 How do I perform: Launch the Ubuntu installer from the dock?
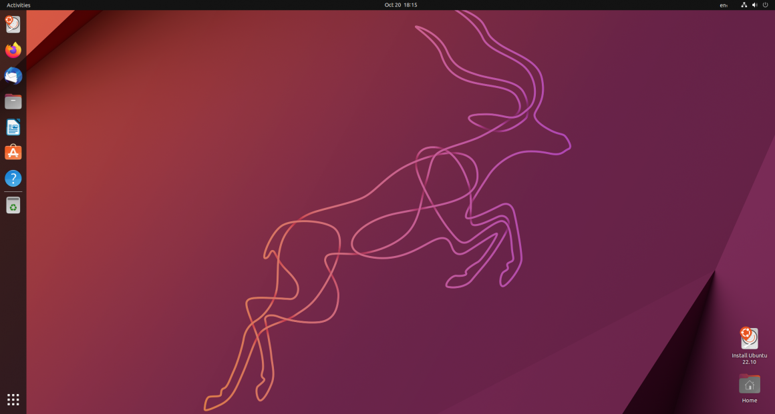(x=13, y=24)
